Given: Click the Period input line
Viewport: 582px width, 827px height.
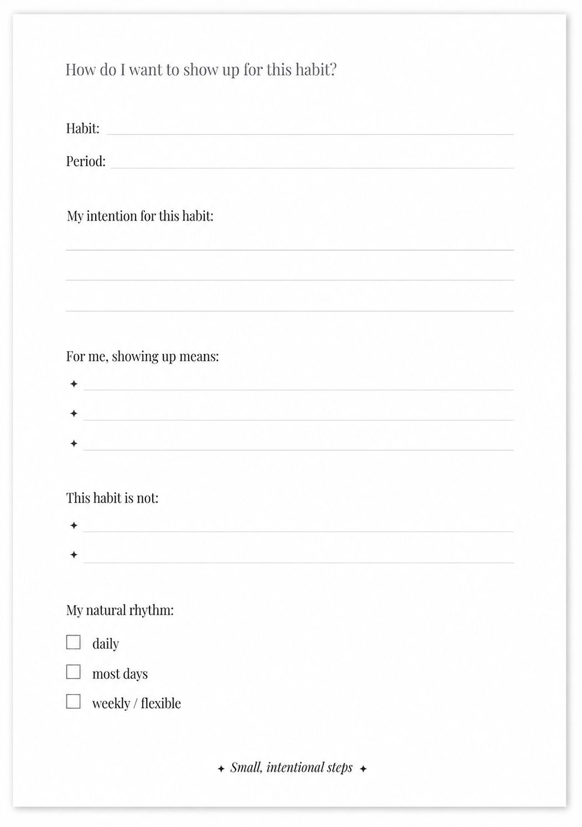Looking at the screenshot, I should coord(312,167).
